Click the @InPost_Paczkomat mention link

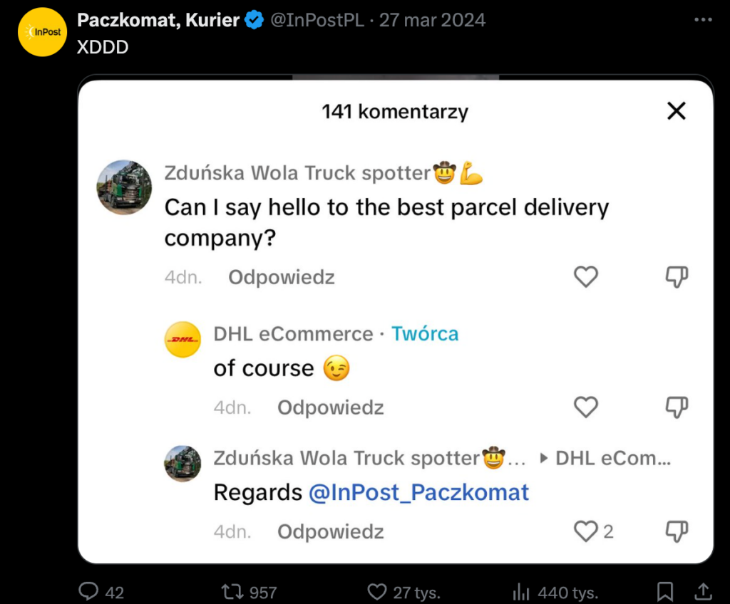click(x=418, y=492)
